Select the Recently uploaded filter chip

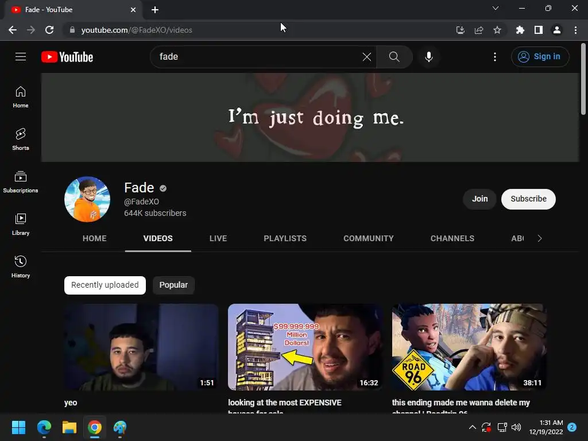pos(105,285)
